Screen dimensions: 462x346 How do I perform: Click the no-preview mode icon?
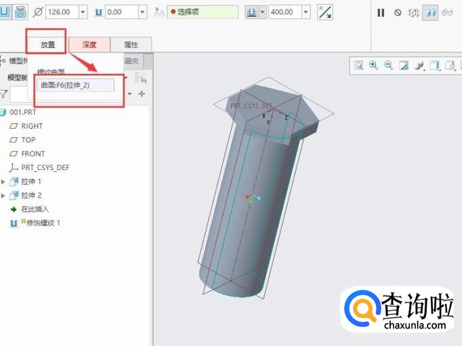[x=398, y=13]
